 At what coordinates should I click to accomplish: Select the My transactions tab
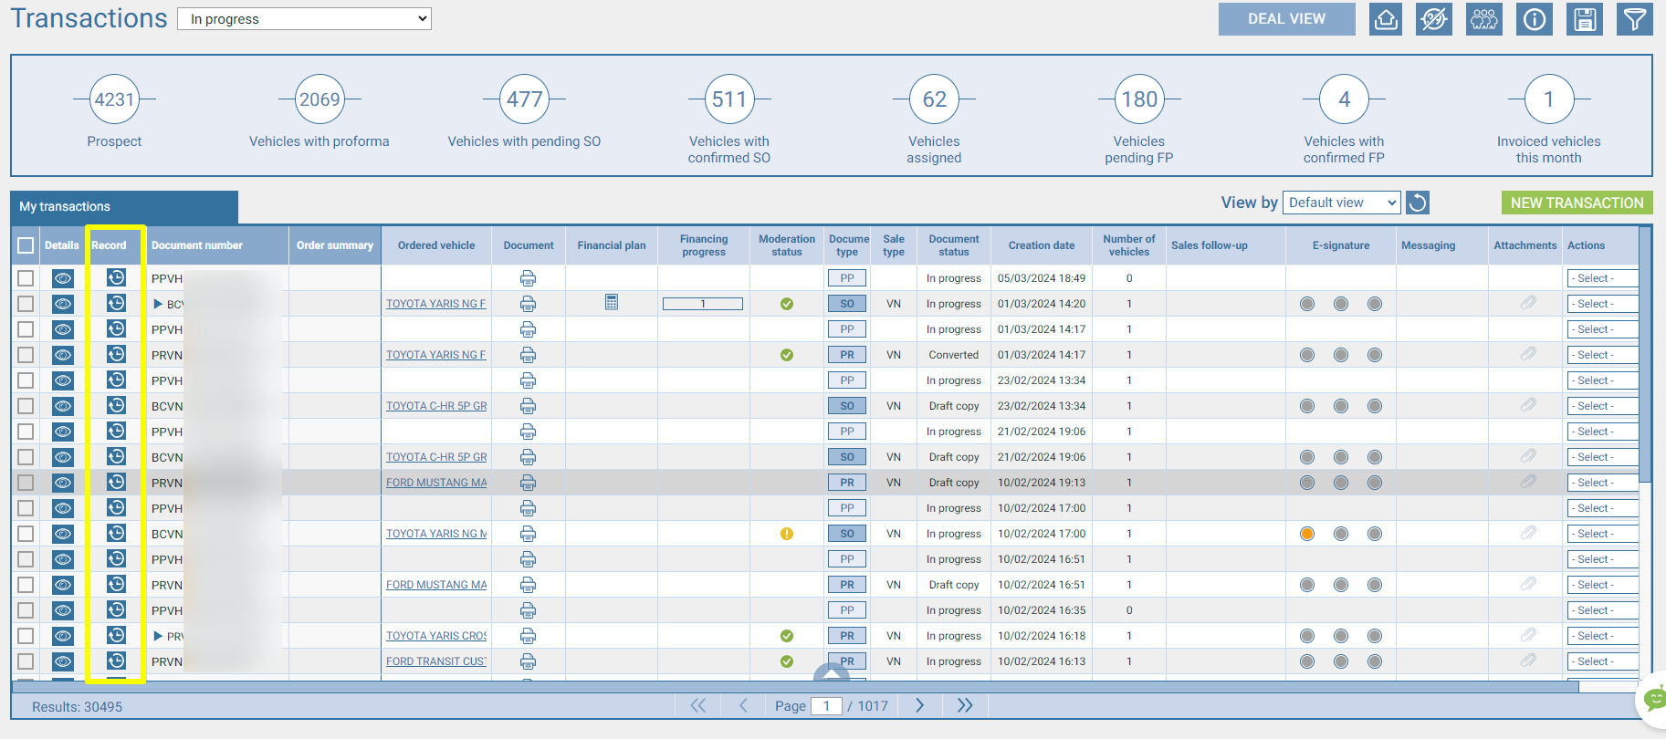(124, 207)
